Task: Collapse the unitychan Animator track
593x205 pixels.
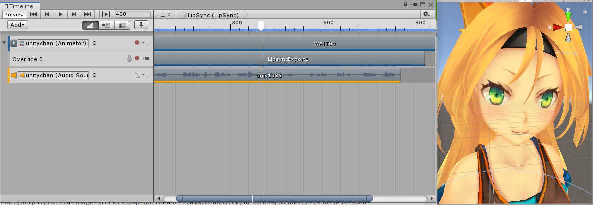Action: click(4, 43)
